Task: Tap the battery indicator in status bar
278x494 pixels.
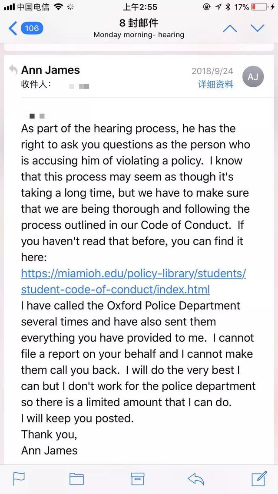Action: click(x=260, y=7)
